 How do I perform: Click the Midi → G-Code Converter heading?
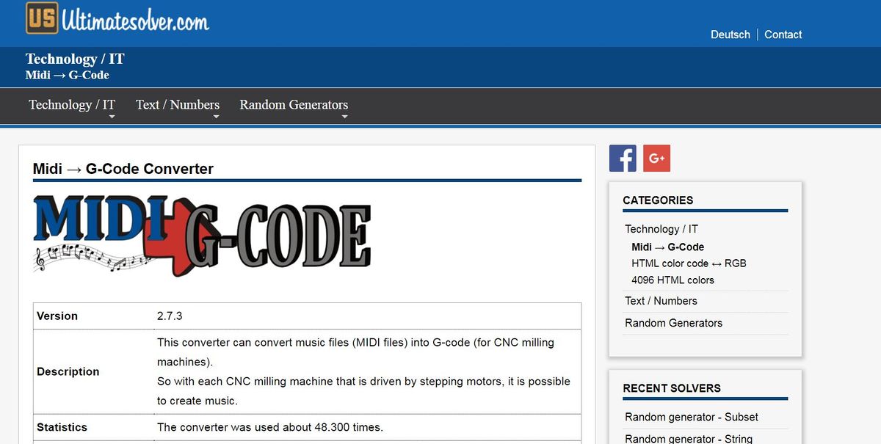(x=123, y=169)
